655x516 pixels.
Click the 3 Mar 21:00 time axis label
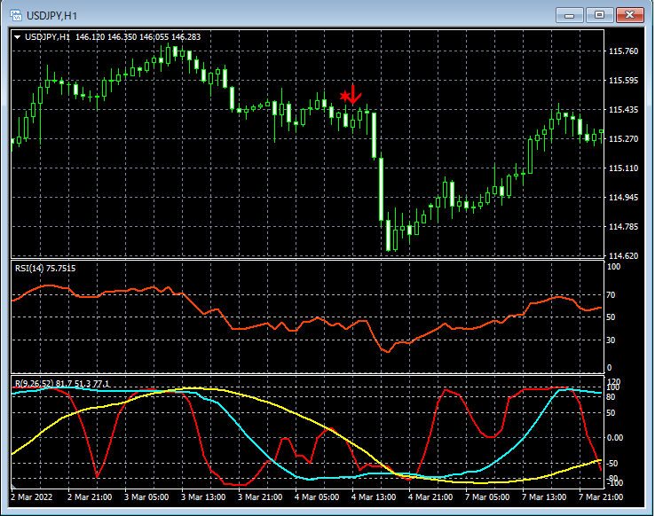click(x=260, y=497)
